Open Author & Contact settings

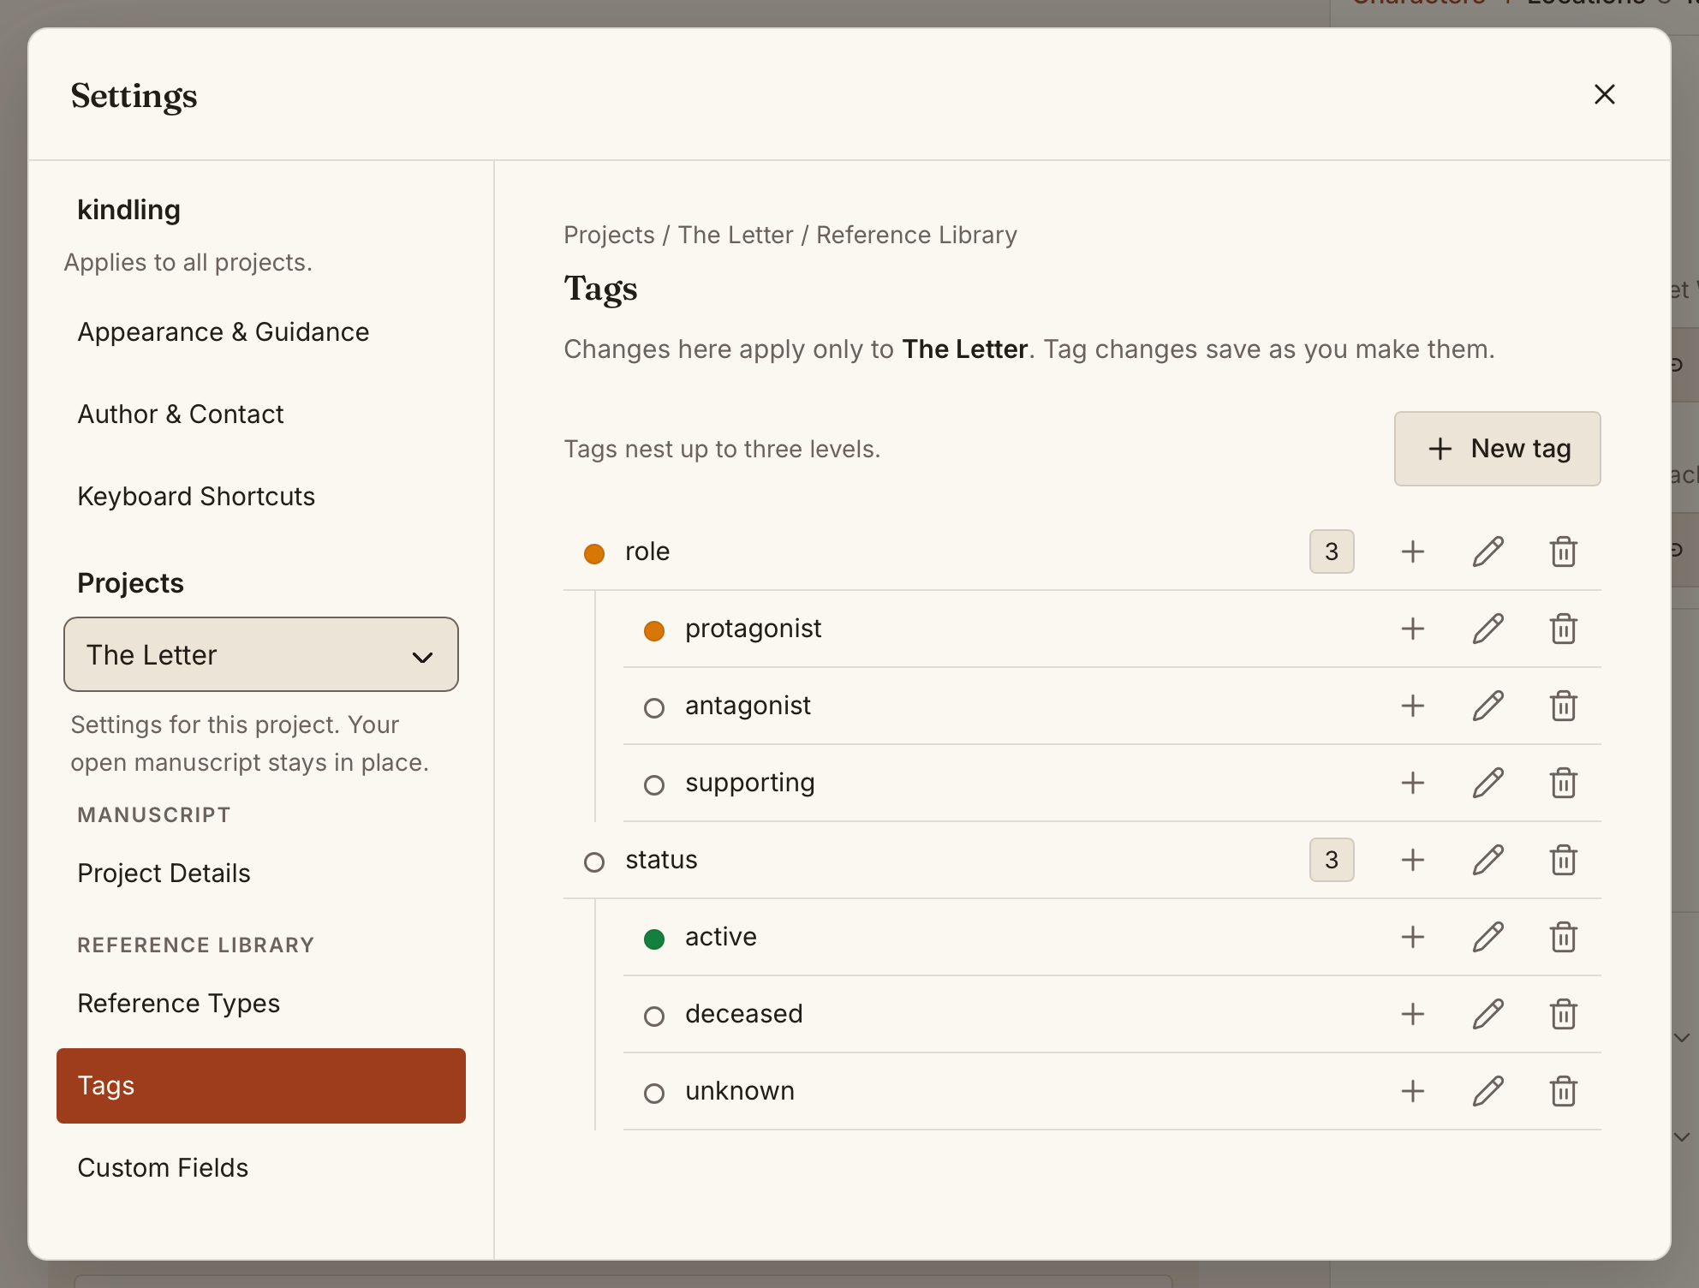(x=261, y=414)
